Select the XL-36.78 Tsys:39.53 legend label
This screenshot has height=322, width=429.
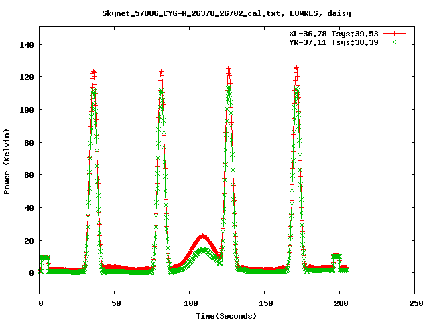(334, 34)
